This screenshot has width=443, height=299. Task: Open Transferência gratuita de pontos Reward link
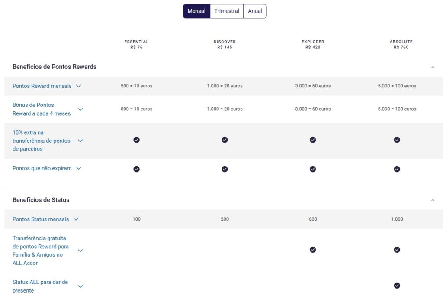(40, 251)
